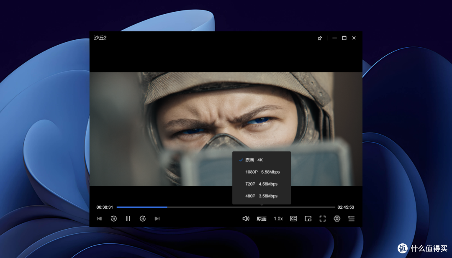The height and width of the screenshot is (258, 452).
Task: Minimize the 沙丘2 player window
Action: [x=334, y=38]
